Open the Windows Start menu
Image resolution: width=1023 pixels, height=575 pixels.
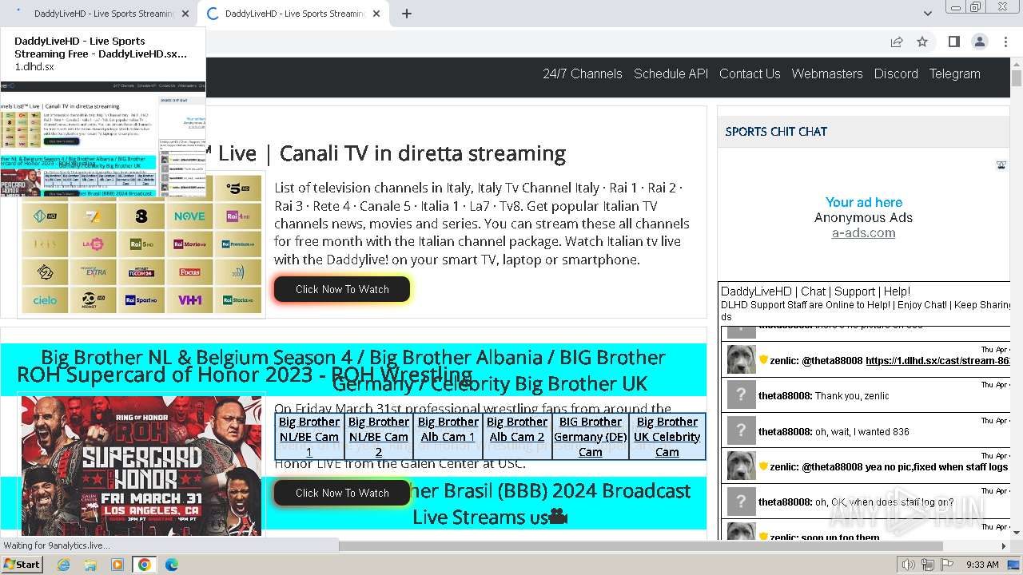(x=22, y=564)
